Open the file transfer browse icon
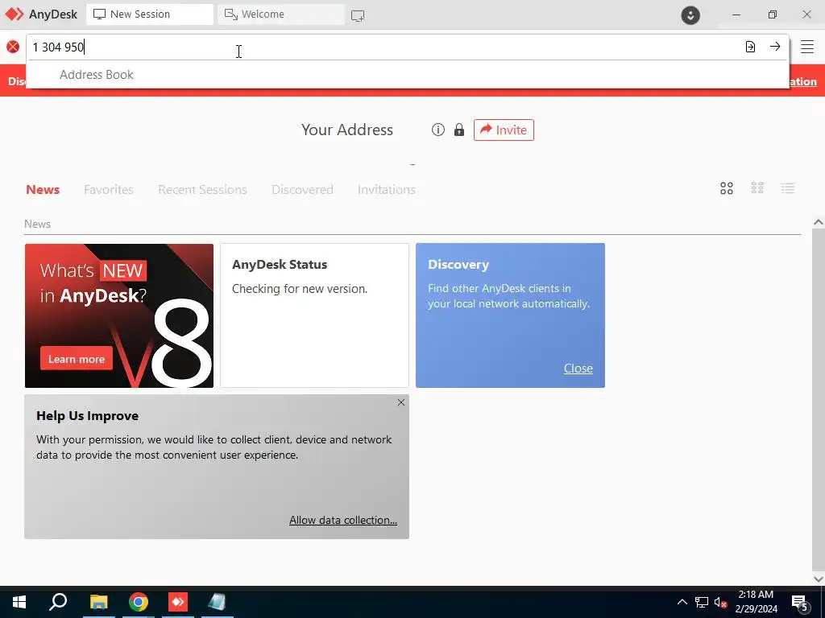The image size is (825, 618). point(750,47)
